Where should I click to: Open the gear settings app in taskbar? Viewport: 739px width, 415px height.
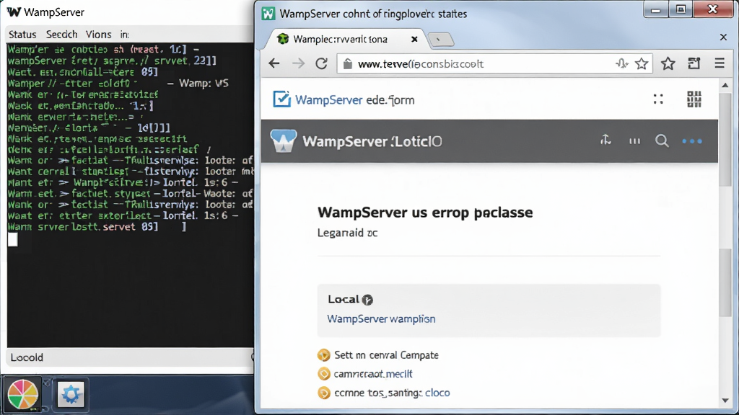[71, 394]
